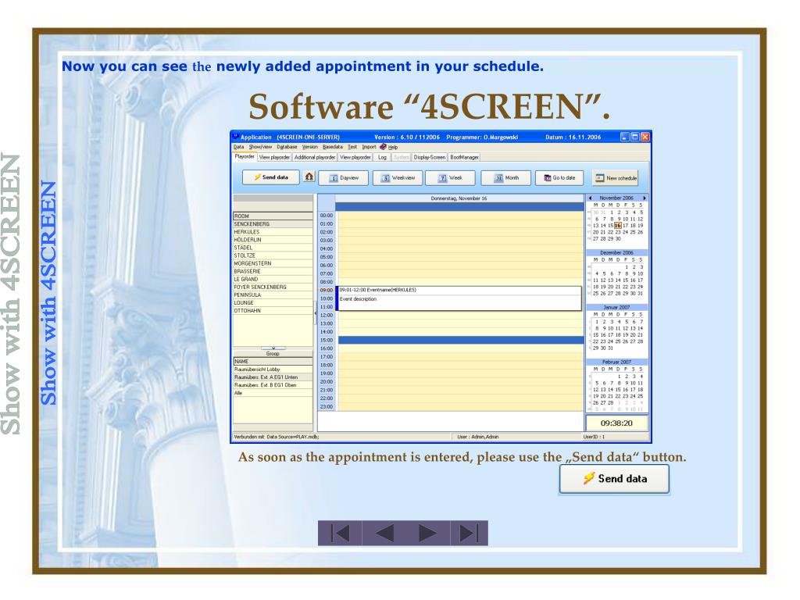This screenshot has height=600, width=800.
Task: Open the Show/view menu
Action: pos(260,147)
